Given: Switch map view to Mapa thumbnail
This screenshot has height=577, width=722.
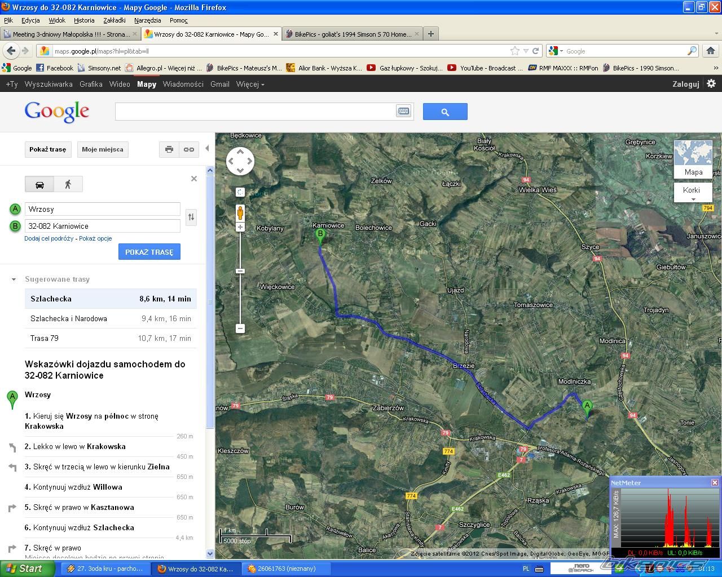Looking at the screenshot, I should pyautogui.click(x=693, y=159).
